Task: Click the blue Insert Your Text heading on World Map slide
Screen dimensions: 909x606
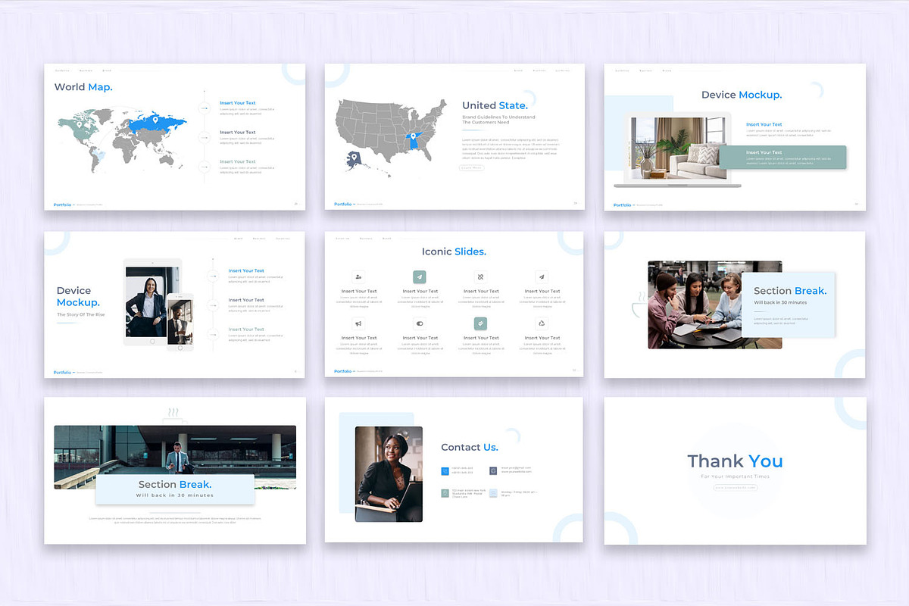Action: 238,103
